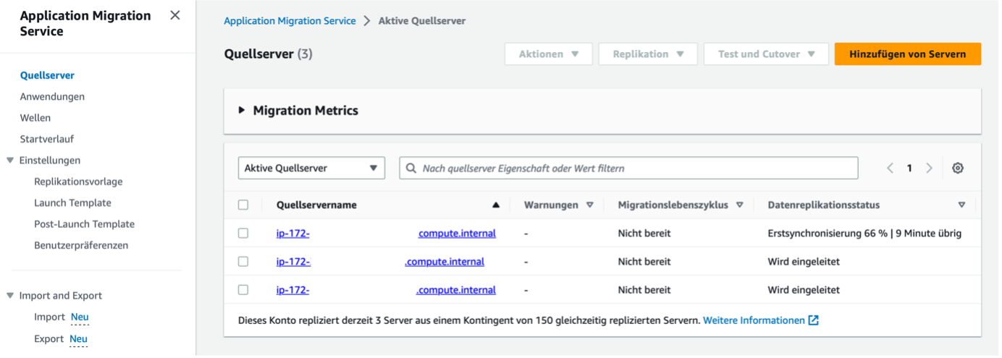Open Launch Template settings
The width and height of the screenshot is (1002, 358).
72,203
